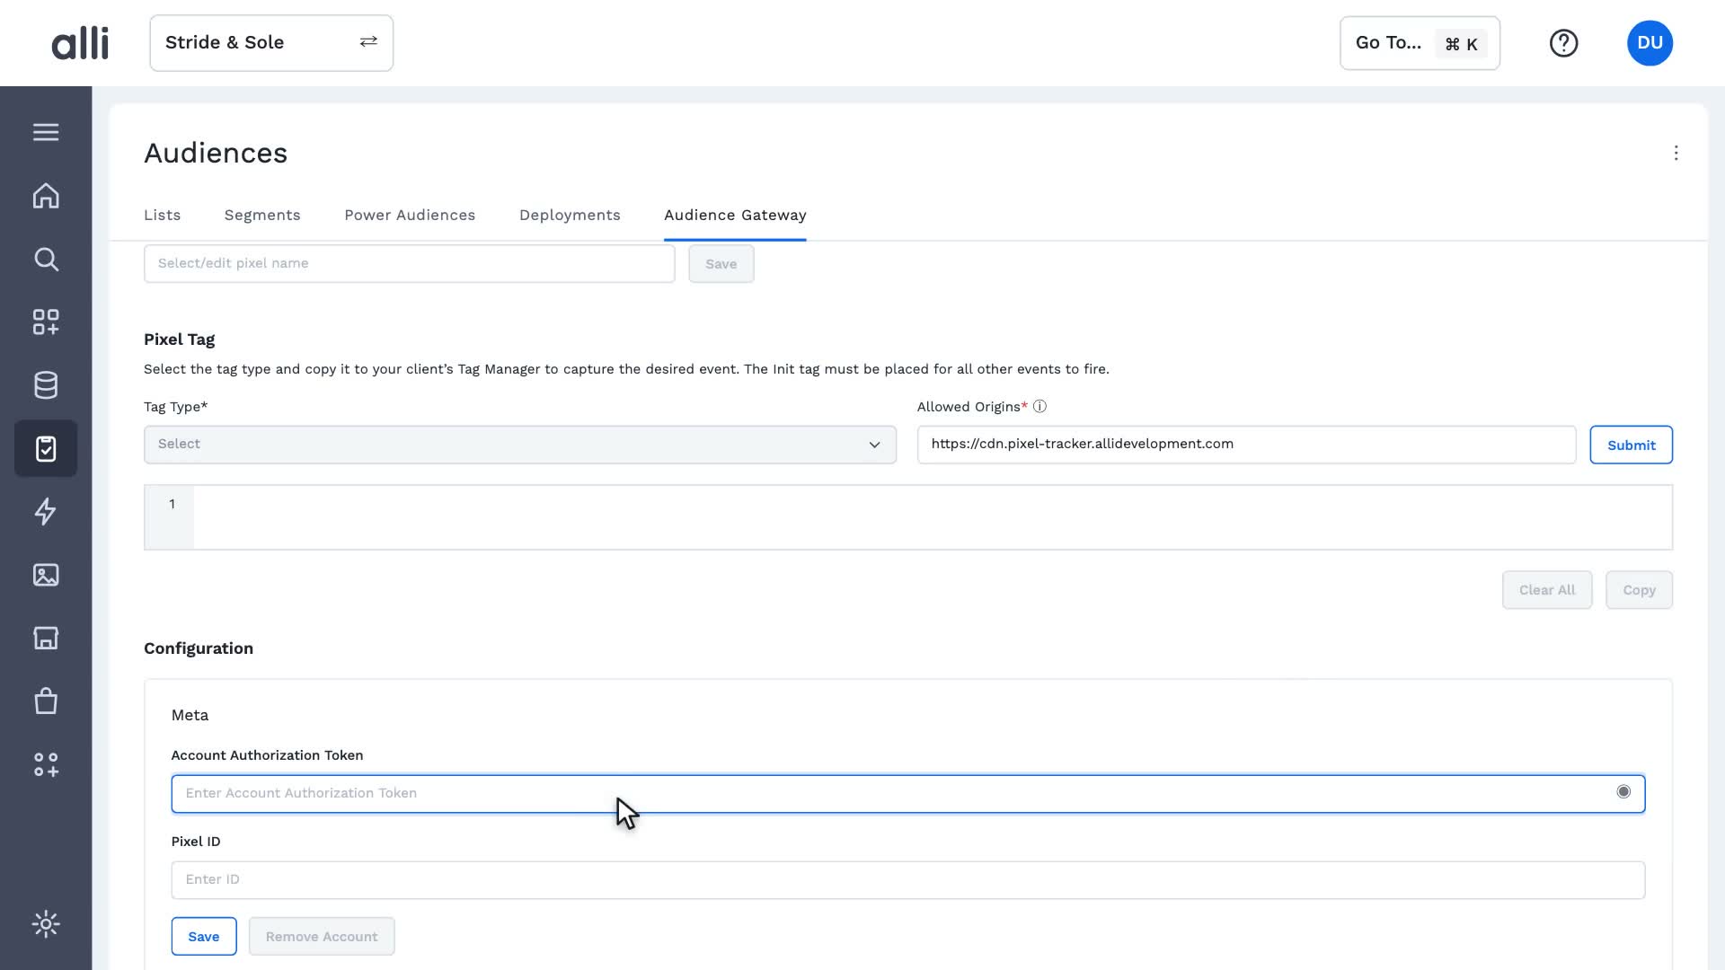
Task: Switch to the Segments tab
Action: (262, 216)
